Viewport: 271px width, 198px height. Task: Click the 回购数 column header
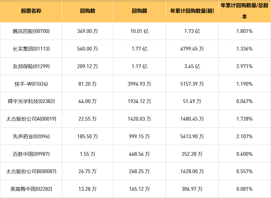[x=88, y=11]
